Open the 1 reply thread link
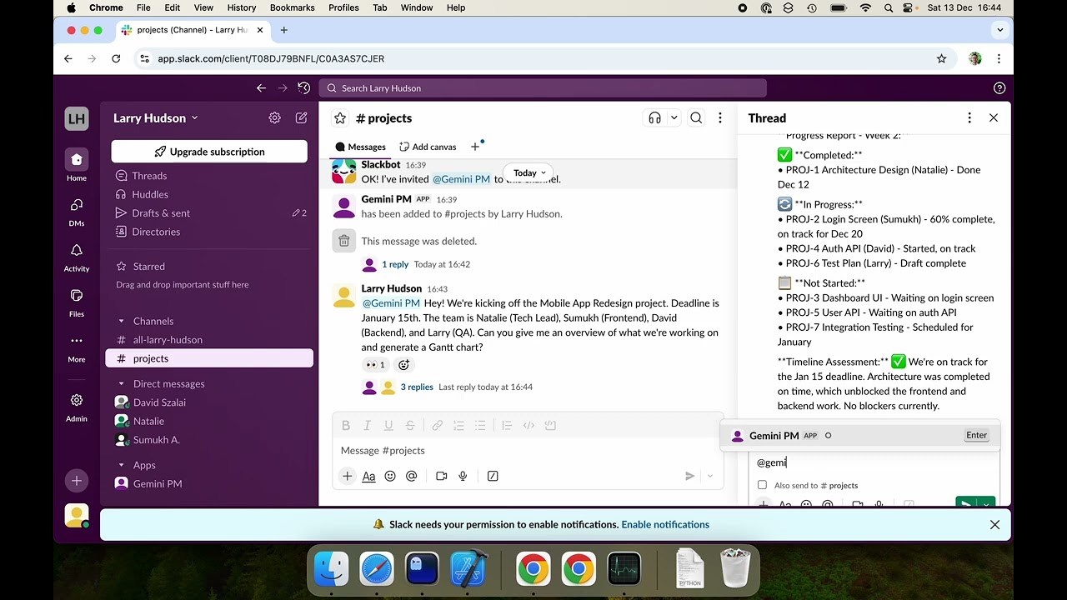 [395, 264]
